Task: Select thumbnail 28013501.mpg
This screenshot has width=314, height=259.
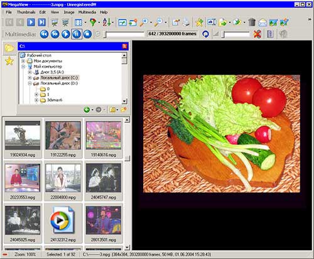Action: point(104,224)
